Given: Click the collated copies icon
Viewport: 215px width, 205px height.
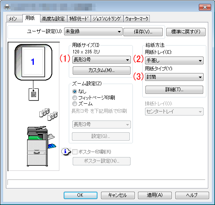Looking at the screenshot, I should pyautogui.click(x=48, y=115).
